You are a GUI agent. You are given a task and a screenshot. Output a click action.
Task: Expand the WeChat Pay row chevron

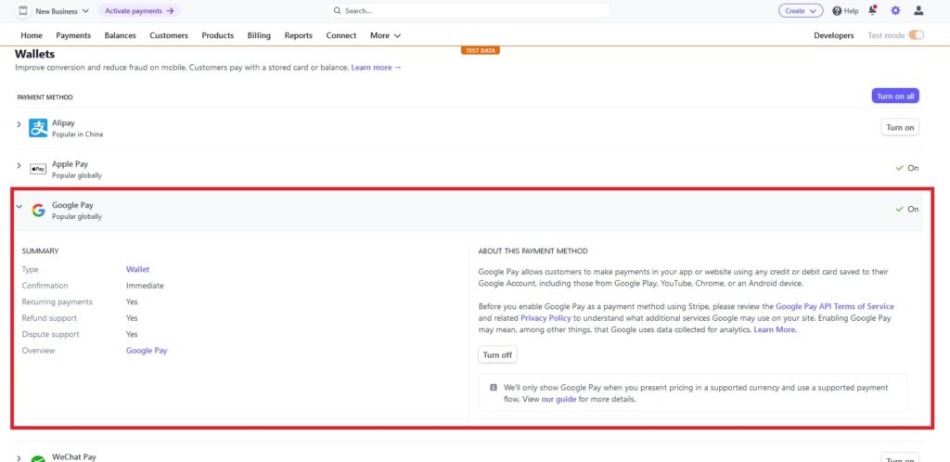(19, 457)
